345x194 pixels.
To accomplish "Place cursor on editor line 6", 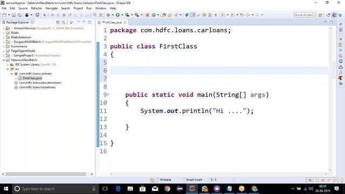I will [219, 71].
